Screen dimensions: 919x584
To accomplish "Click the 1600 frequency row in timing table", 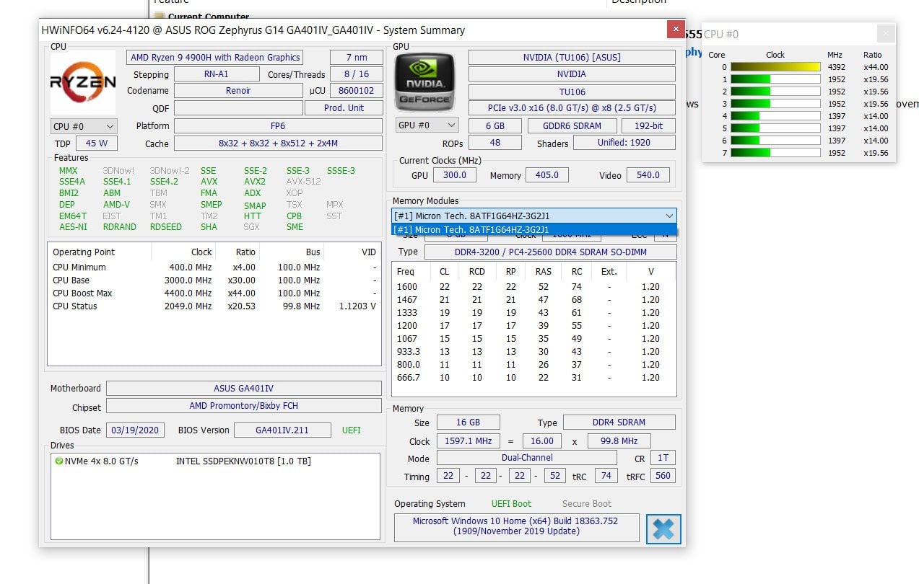I will pos(533,287).
